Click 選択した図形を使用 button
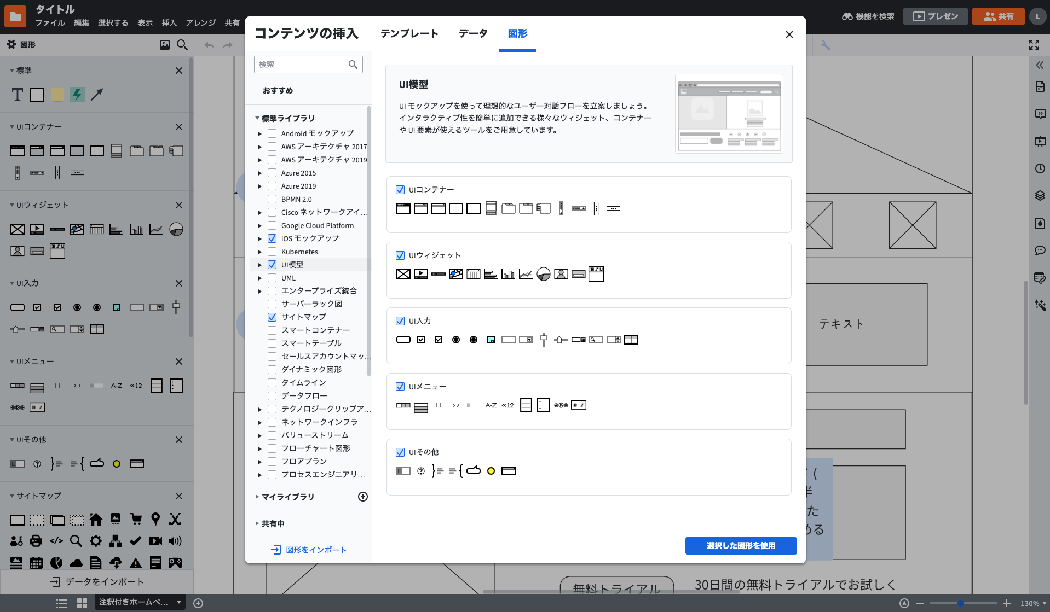Image resolution: width=1050 pixels, height=612 pixels. [x=741, y=546]
